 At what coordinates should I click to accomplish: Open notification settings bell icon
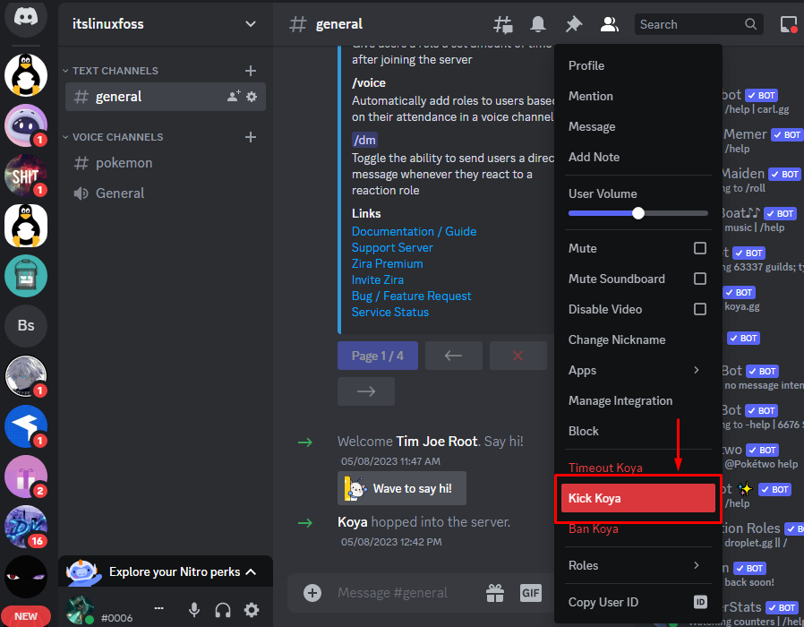click(538, 24)
